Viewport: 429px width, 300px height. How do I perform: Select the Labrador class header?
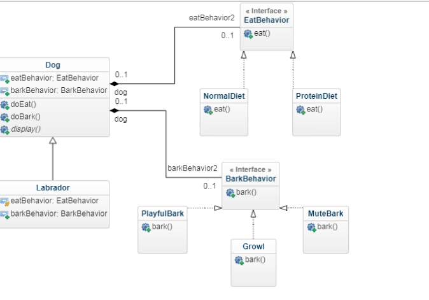pyautogui.click(x=53, y=188)
